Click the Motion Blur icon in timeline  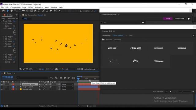click(69, 78)
